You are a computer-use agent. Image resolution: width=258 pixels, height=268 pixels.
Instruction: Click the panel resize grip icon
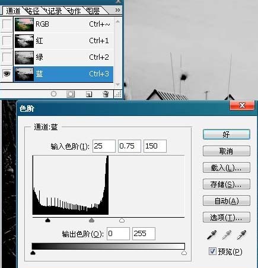[118, 94]
